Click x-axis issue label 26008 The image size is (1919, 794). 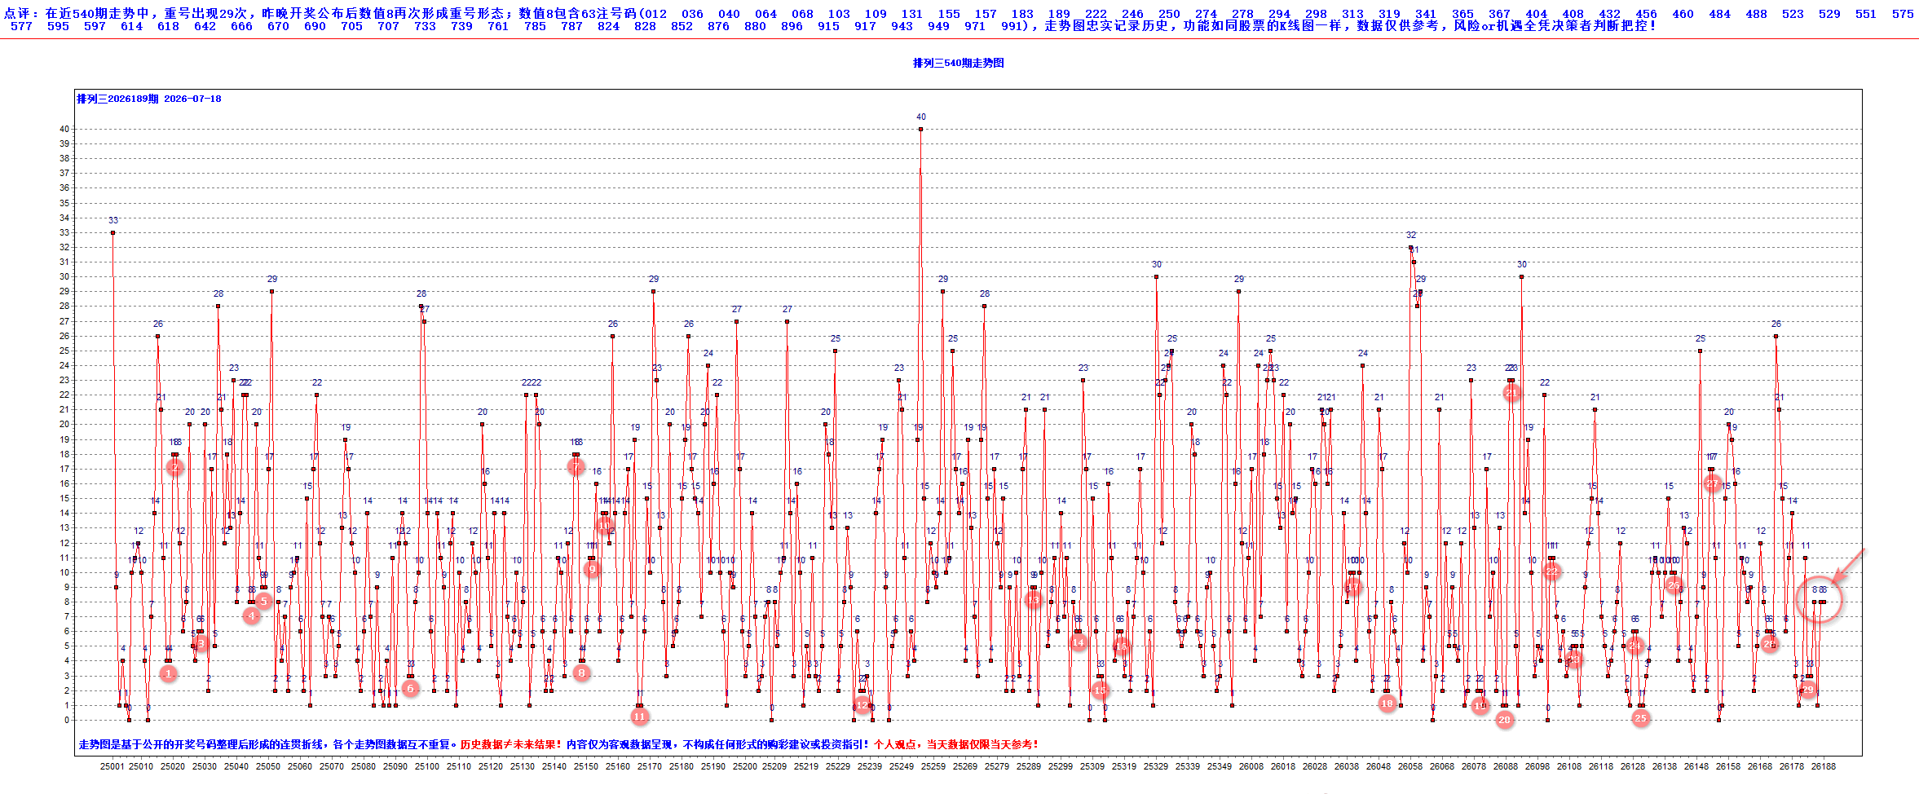pyautogui.click(x=1251, y=766)
